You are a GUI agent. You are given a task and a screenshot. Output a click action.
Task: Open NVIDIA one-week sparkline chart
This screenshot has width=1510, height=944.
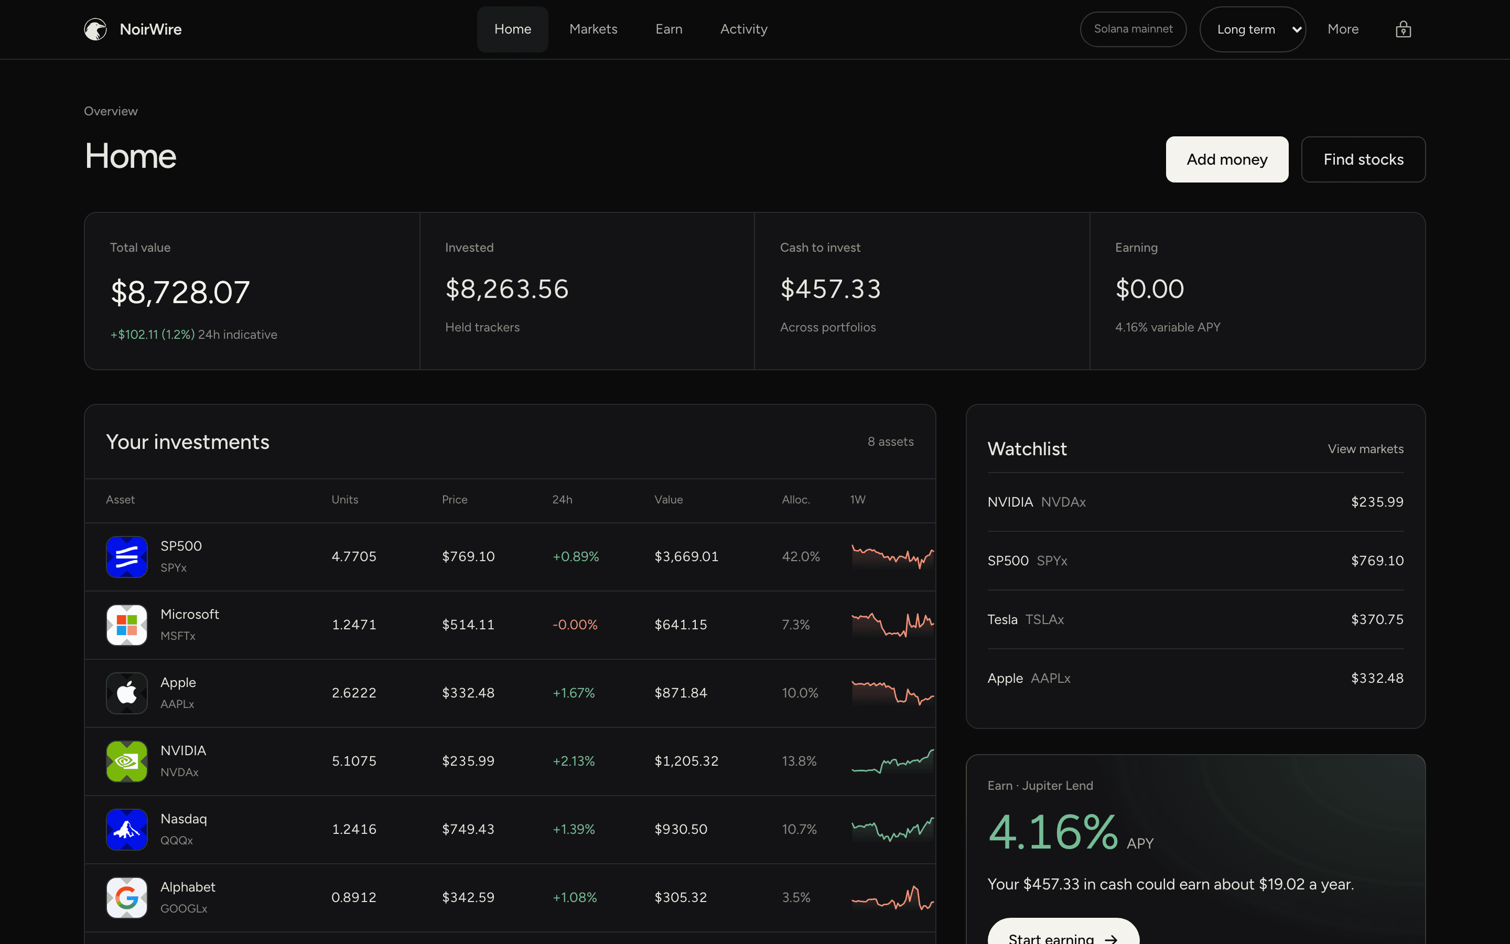[x=892, y=761]
